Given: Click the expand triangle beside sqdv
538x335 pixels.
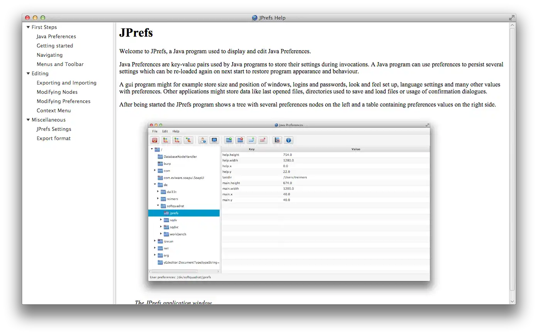Looking at the screenshot, I should pyautogui.click(x=161, y=220).
